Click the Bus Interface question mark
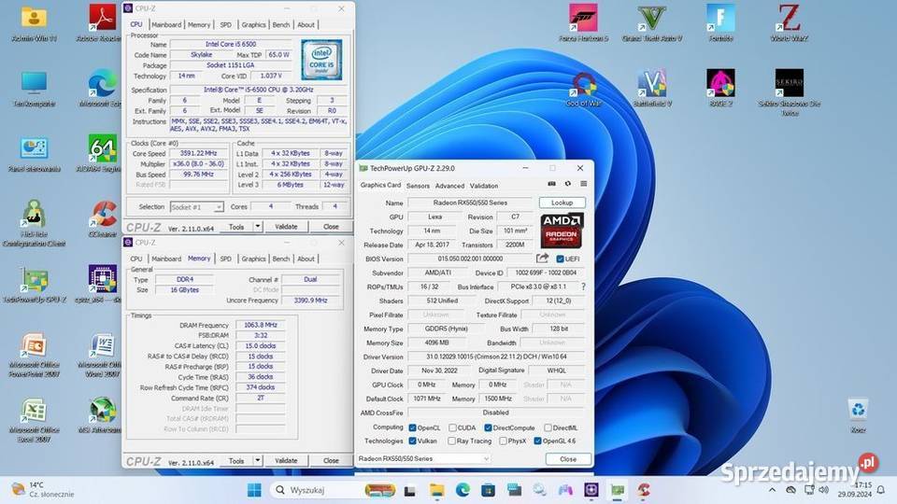 click(x=583, y=287)
